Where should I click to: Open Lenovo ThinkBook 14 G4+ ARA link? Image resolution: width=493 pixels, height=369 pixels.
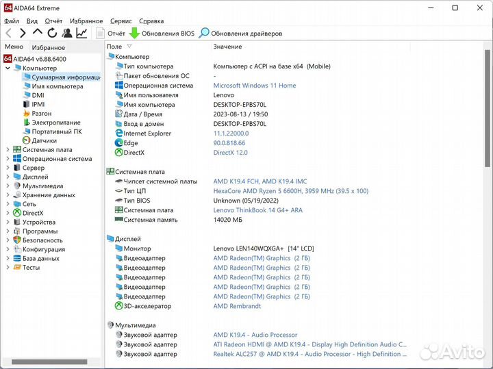(257, 210)
